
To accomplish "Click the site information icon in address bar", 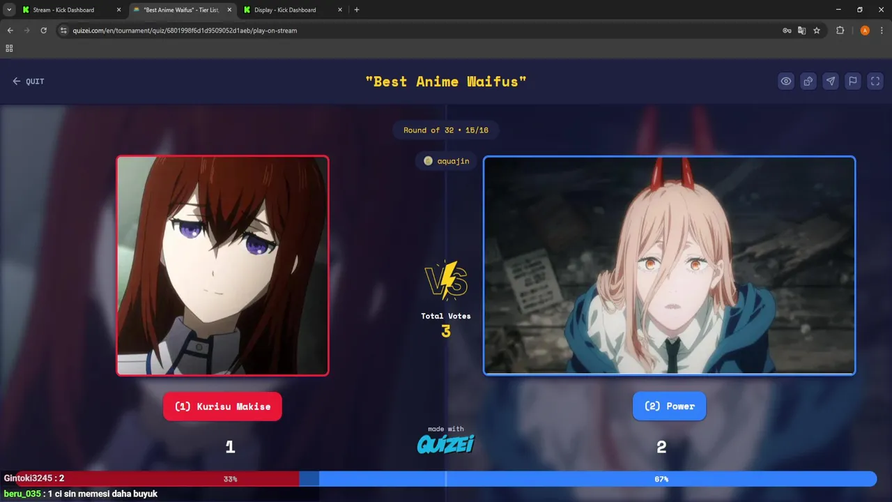I will point(63,31).
